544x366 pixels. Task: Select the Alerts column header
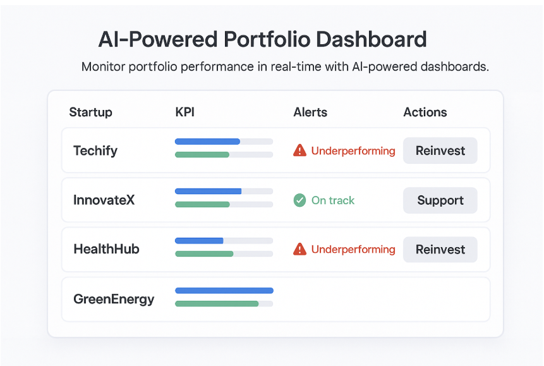310,113
